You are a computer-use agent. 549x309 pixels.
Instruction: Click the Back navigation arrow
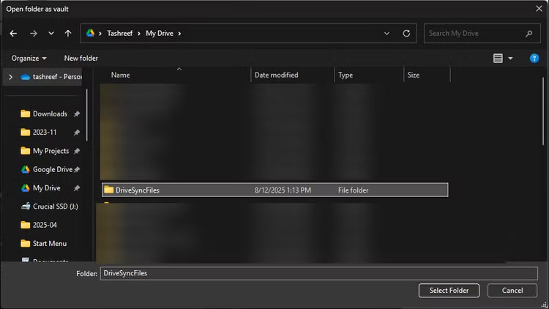[13, 33]
